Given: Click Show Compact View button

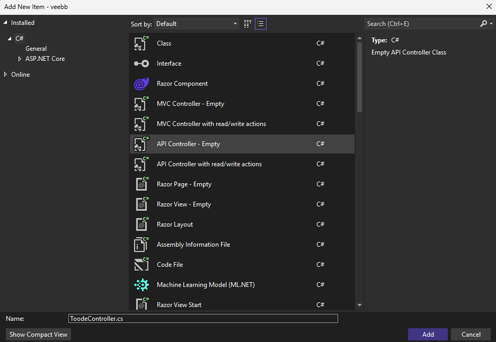Looking at the screenshot, I should 38,335.
